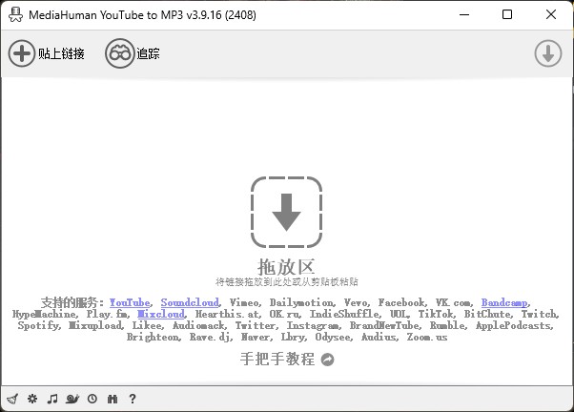Click the 贴上链接 label in toolbar
Viewport: 574px width, 412px height.
[61, 53]
